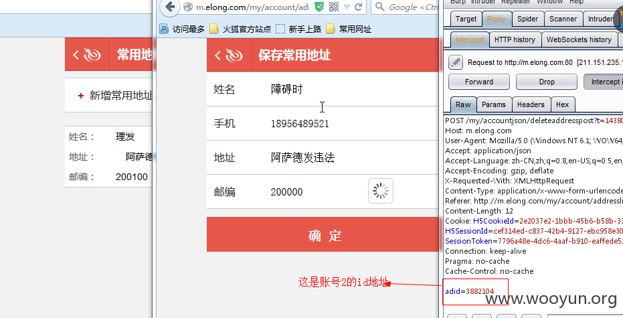
Task: Open the HTTP history sub-tab
Action: coord(515,39)
